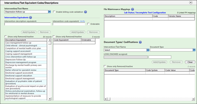Select 'Evaluation of psychiatric state of patient' row

26,82
